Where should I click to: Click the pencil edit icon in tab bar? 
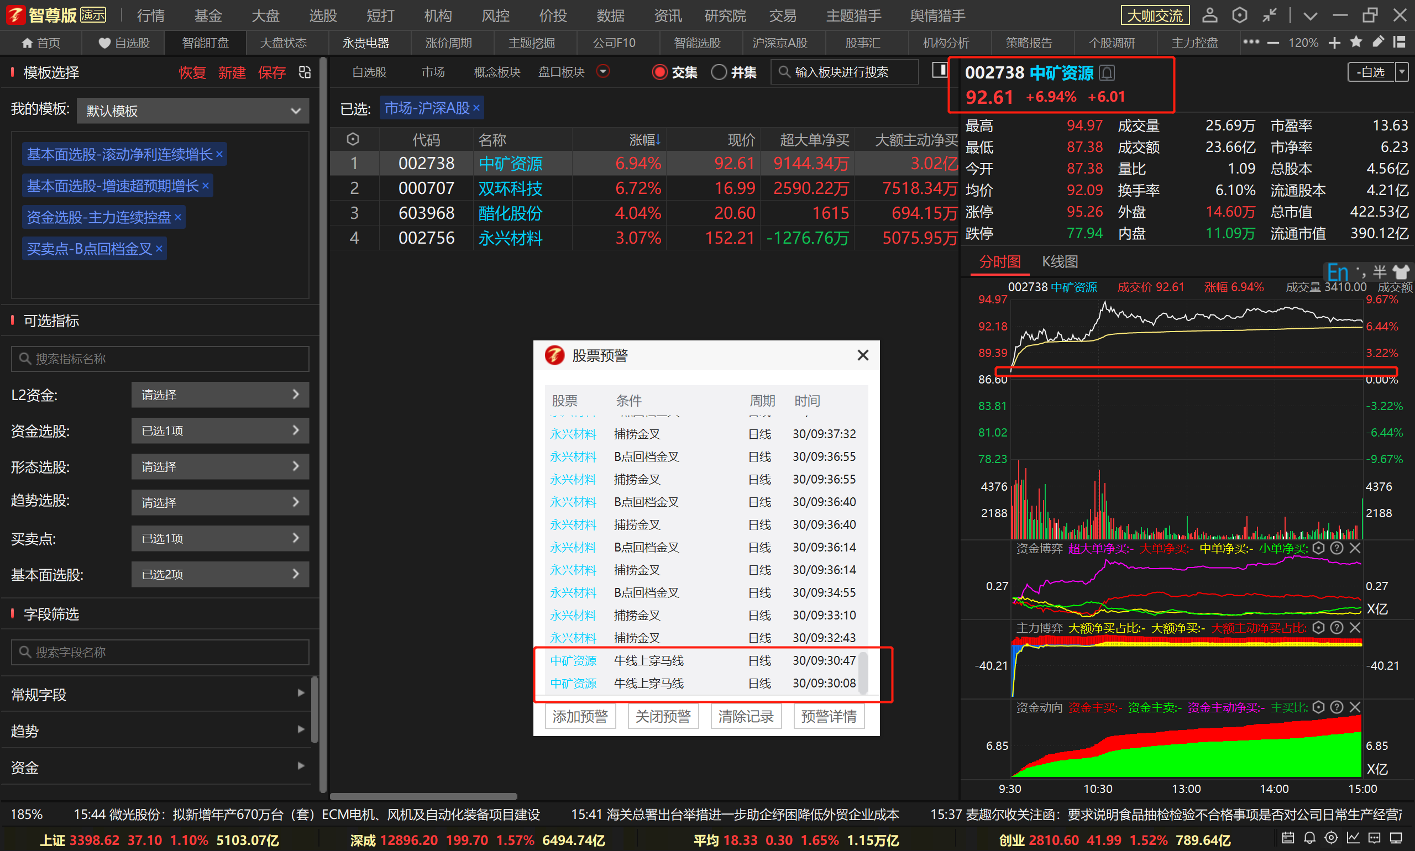[x=1378, y=42]
